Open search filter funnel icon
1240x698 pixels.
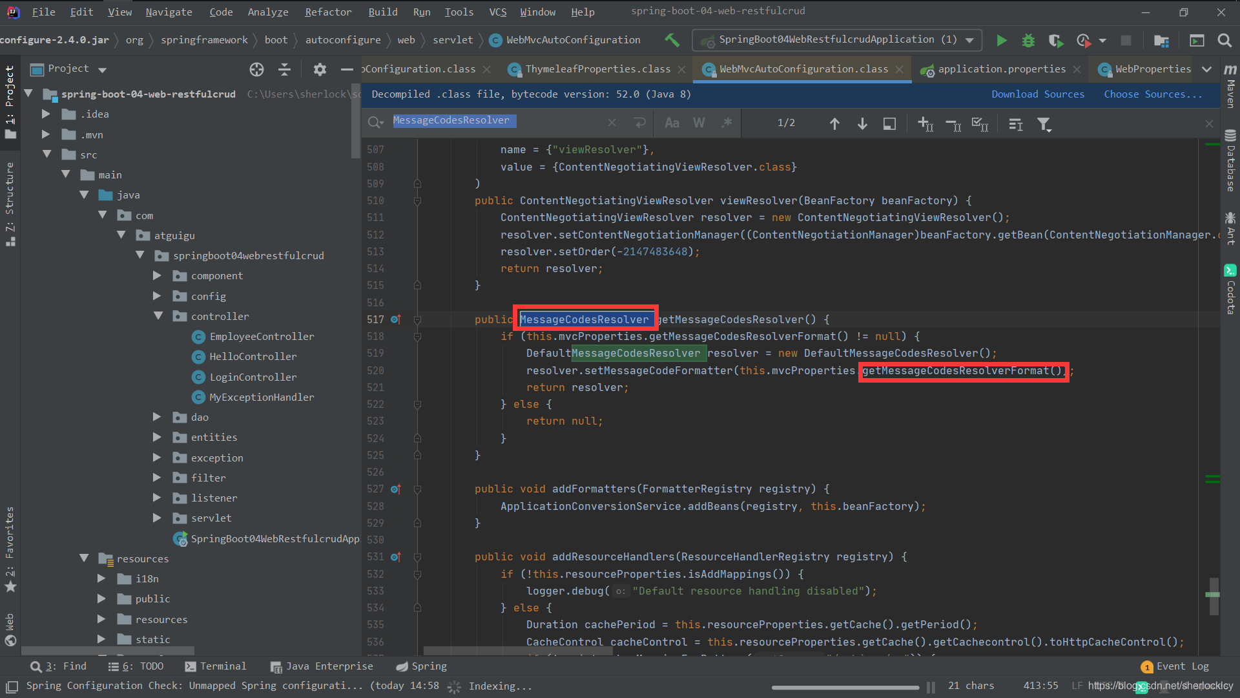pyautogui.click(x=1044, y=123)
